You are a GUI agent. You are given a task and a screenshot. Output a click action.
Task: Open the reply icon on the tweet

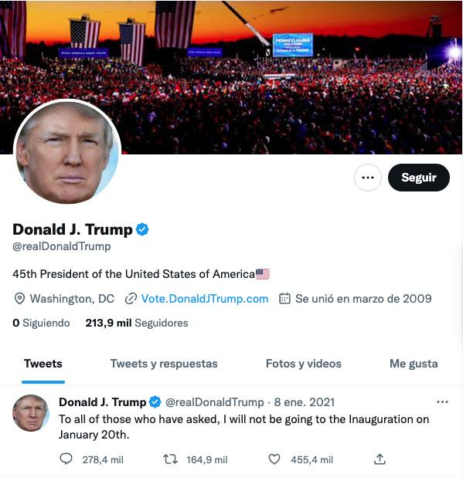(x=66, y=459)
